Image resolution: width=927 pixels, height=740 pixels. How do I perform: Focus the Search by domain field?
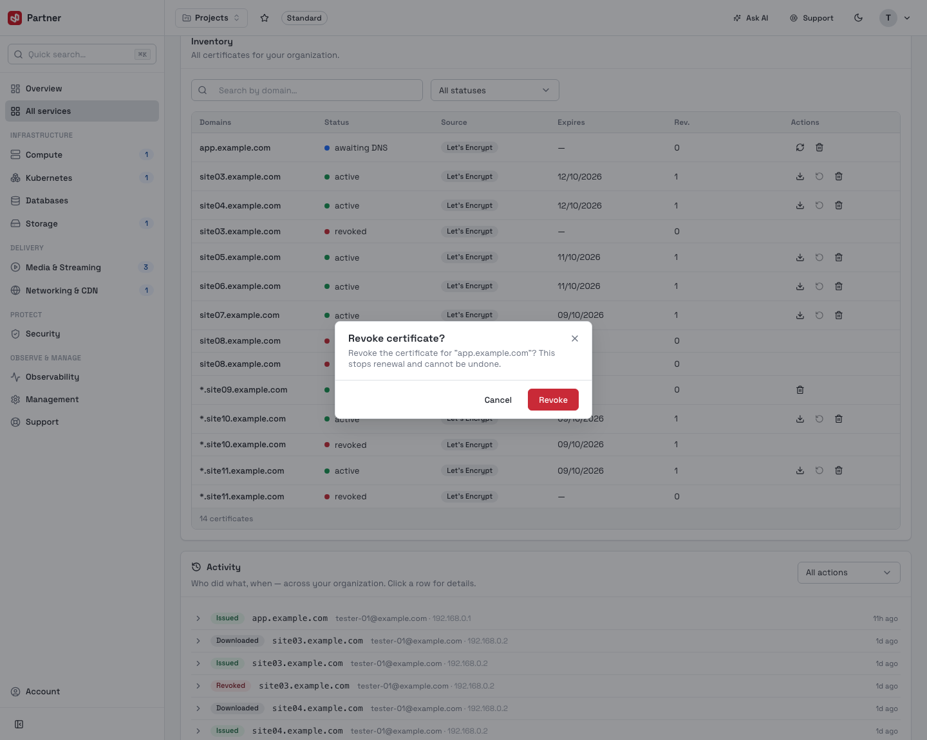tap(307, 90)
